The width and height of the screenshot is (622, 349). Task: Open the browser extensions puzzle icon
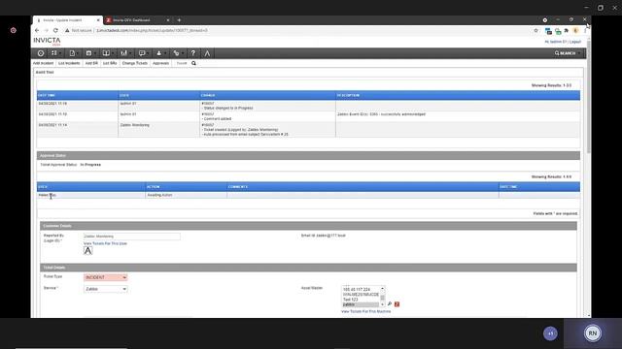[x=567, y=30]
